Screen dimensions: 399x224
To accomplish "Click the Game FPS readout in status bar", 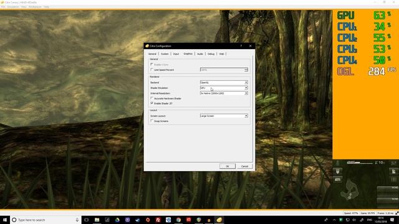I will coord(368,213).
